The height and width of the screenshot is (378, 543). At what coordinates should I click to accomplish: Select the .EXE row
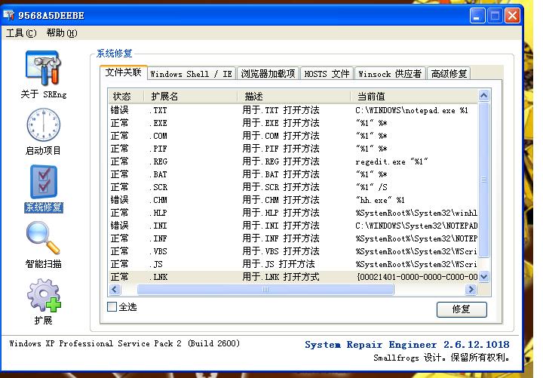coord(293,123)
